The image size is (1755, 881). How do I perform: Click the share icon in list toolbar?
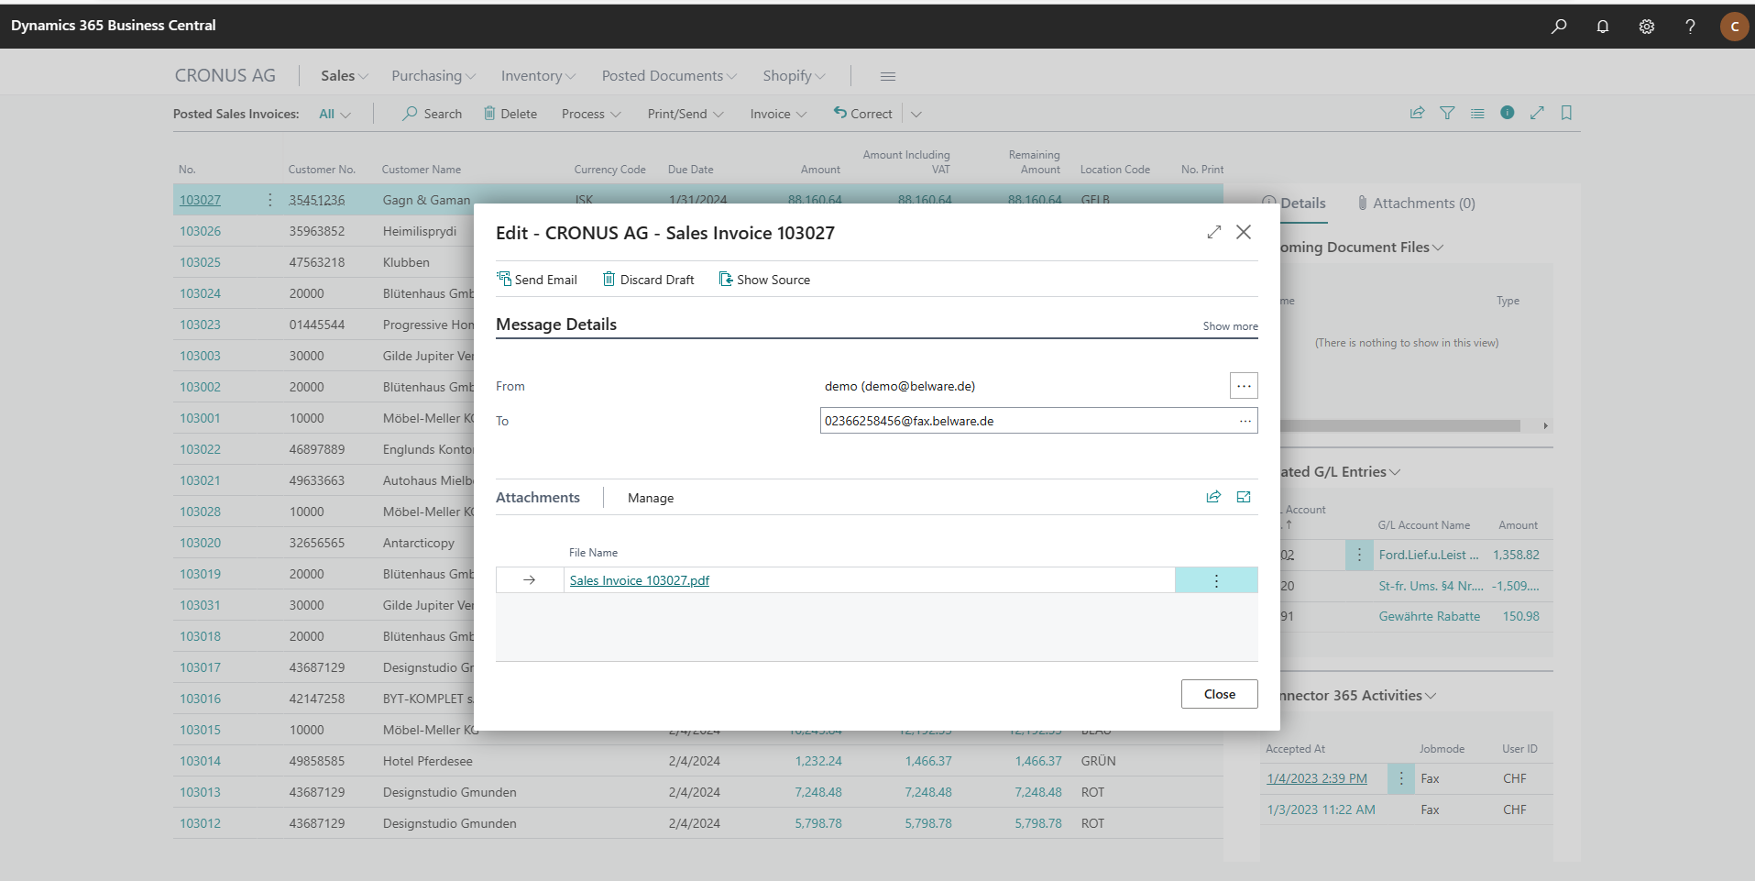click(1417, 113)
